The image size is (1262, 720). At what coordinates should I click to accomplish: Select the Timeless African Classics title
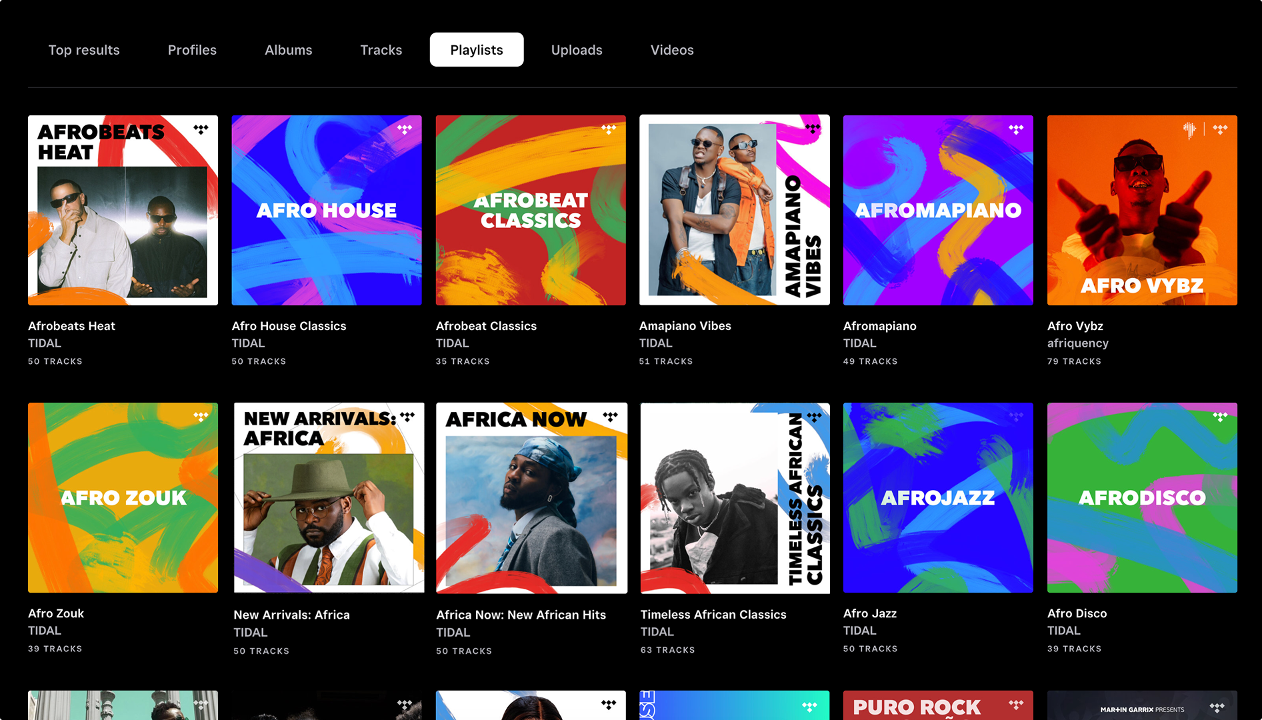(x=713, y=615)
